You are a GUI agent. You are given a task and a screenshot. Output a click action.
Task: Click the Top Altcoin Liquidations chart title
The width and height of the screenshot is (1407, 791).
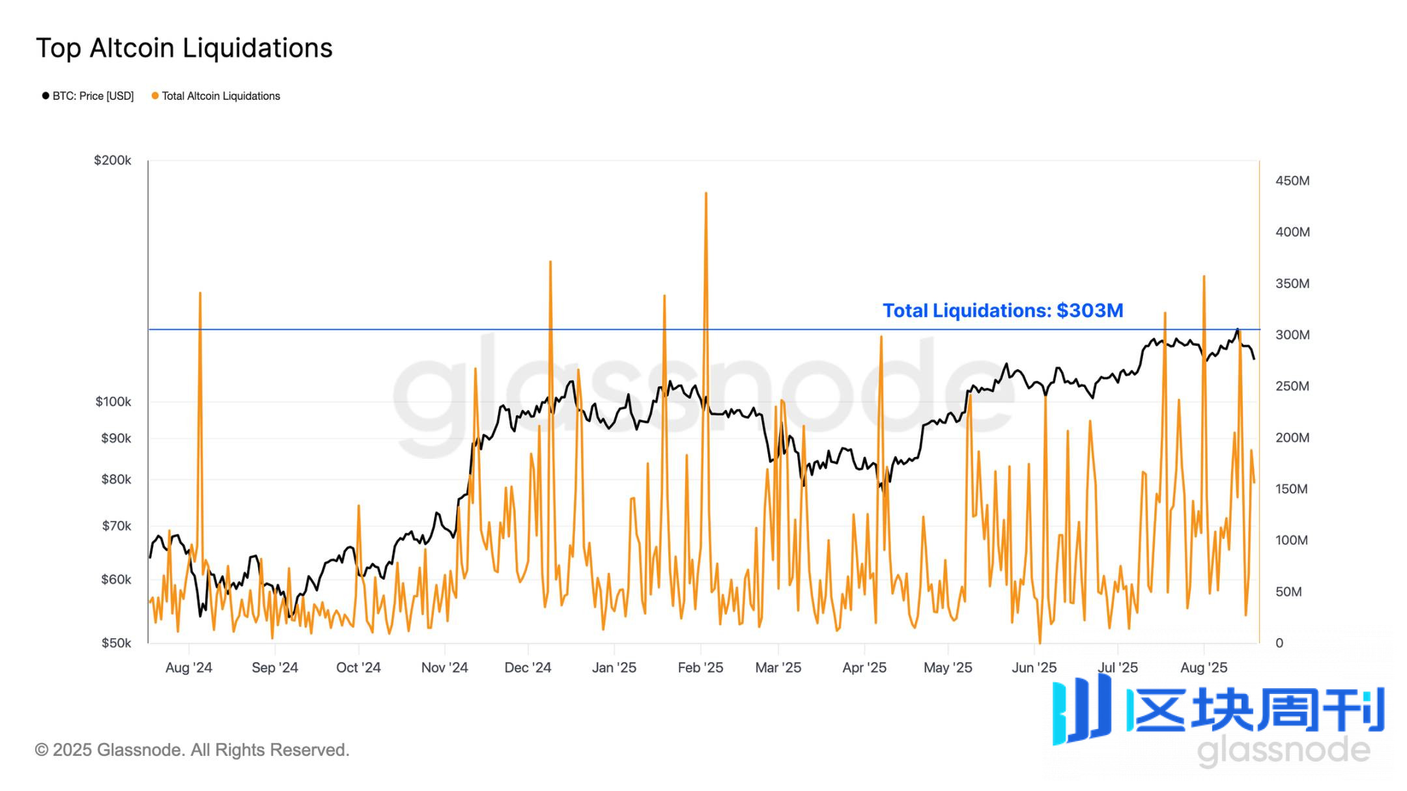tap(184, 48)
